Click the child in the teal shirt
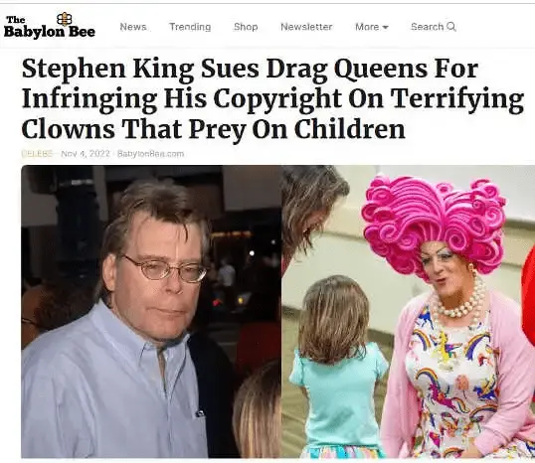The image size is (535, 463). [338, 367]
